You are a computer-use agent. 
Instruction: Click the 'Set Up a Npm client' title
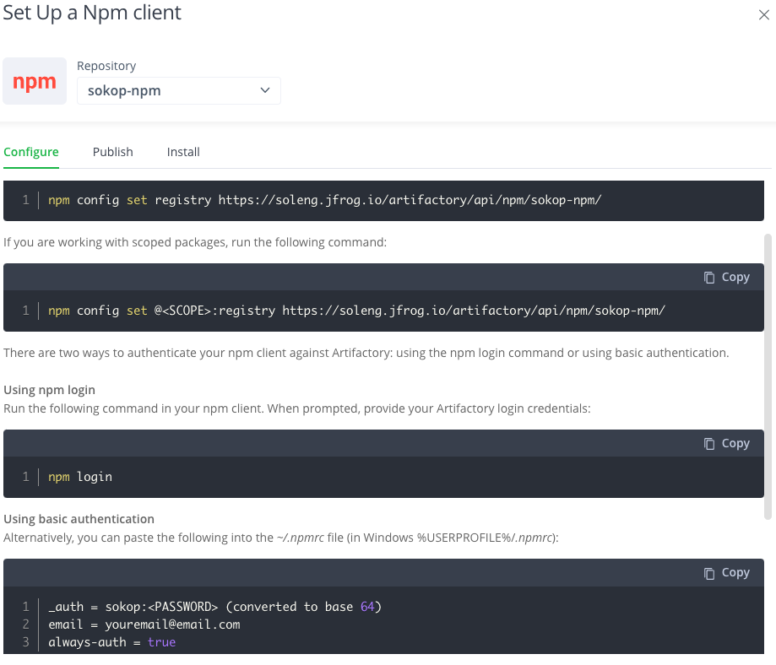pos(92,13)
